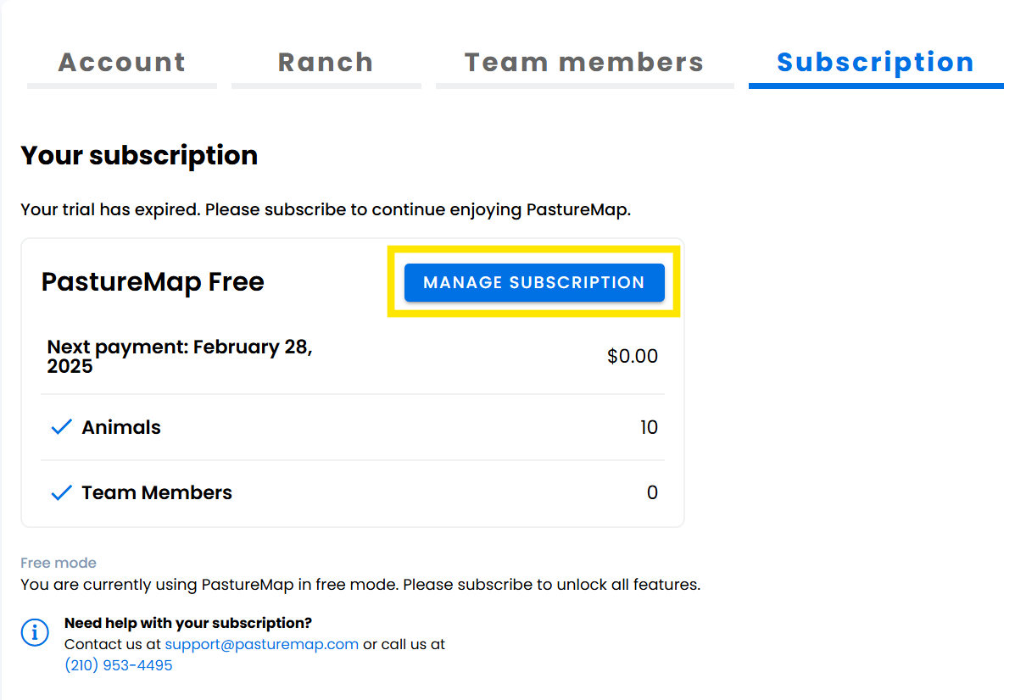Click the Animals row label
The width and height of the screenshot is (1015, 700).
(121, 427)
